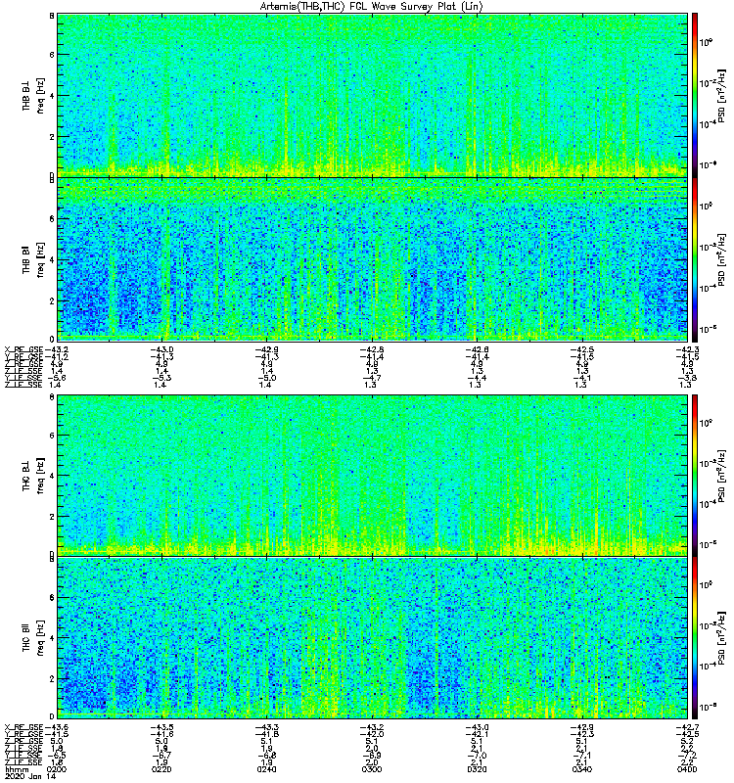Click the 10⁻⁴ tick on THC B⊥ color bar
734x783 pixels.
click(706, 504)
